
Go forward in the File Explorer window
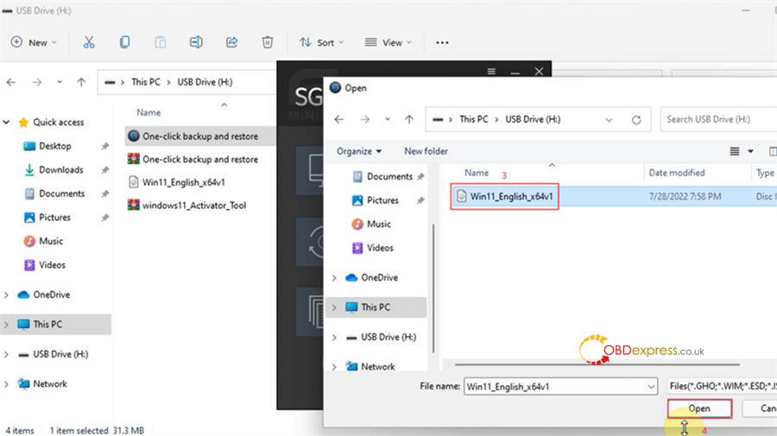click(x=37, y=82)
